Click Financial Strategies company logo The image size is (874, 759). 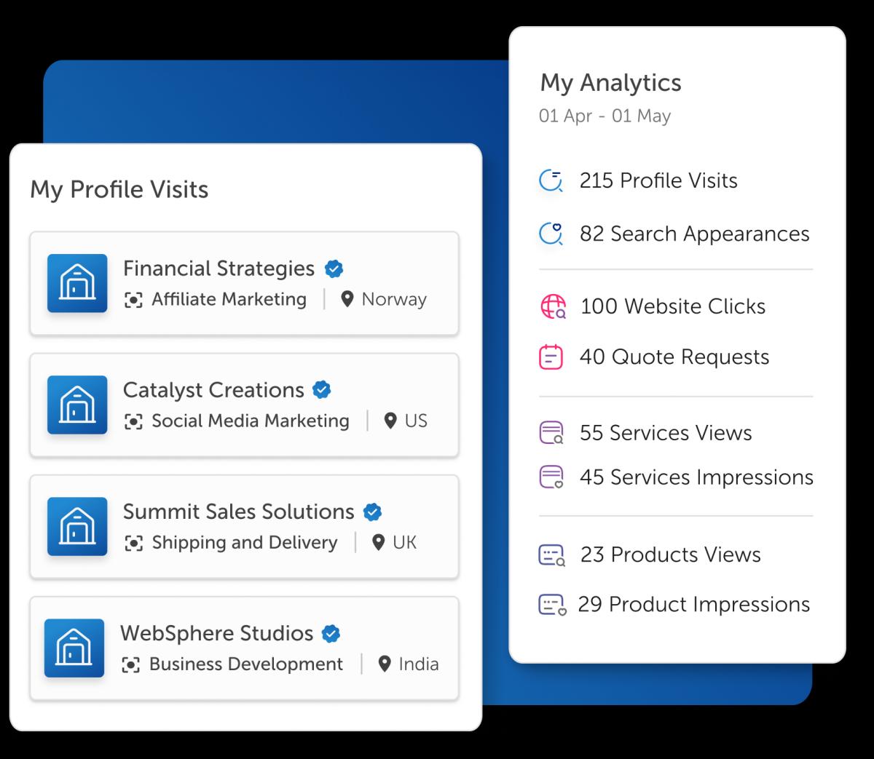[x=77, y=283]
